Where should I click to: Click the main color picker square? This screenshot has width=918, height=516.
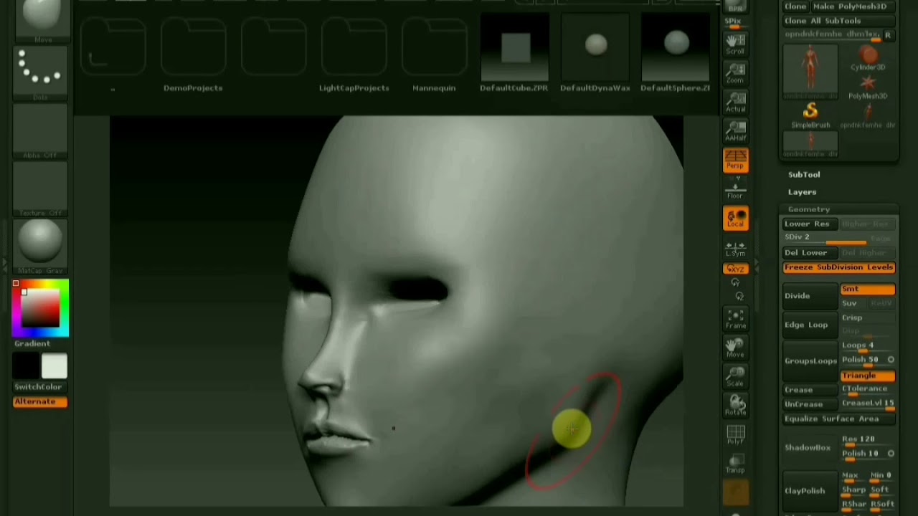tap(40, 308)
